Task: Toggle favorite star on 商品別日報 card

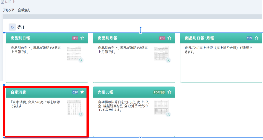Action: pyautogui.click(x=82, y=38)
